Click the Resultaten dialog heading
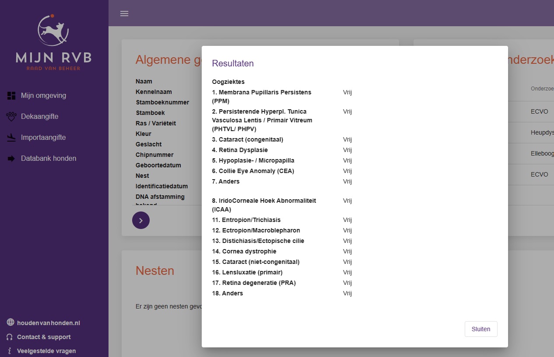554x357 pixels. click(x=233, y=63)
